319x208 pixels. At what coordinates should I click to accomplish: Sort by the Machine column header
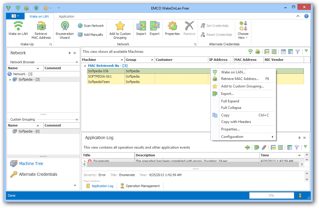pyautogui.click(x=103, y=60)
